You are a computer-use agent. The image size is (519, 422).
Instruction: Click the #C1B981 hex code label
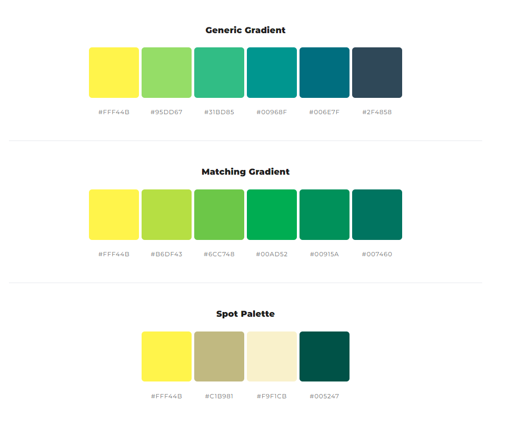[219, 396]
